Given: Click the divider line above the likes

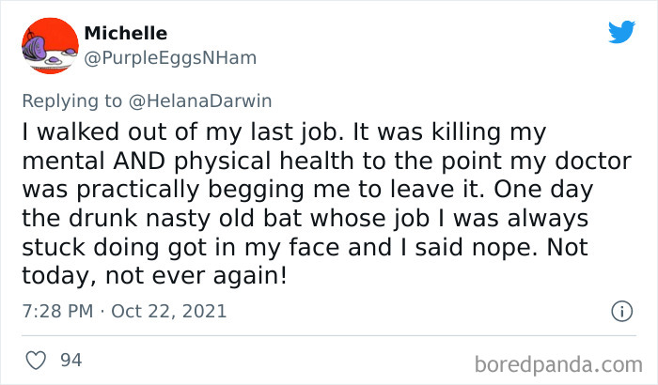Looking at the screenshot, I should pyautogui.click(x=329, y=334).
